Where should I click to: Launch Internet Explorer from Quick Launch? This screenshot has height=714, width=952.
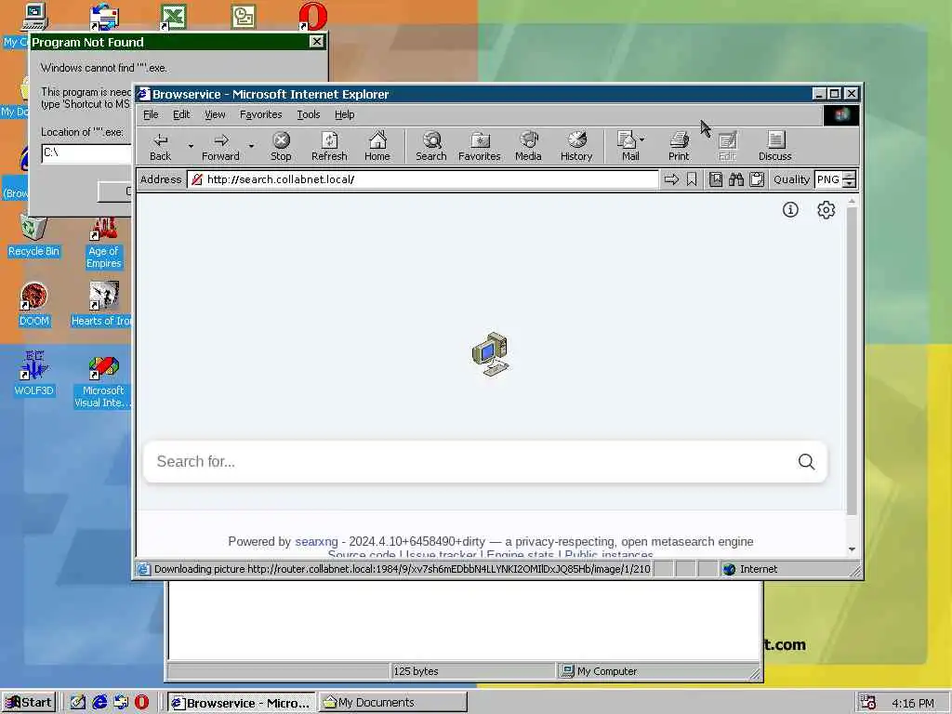coord(99,702)
